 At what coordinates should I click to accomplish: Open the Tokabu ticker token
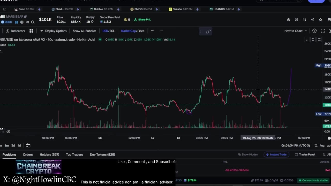pos(180,9)
